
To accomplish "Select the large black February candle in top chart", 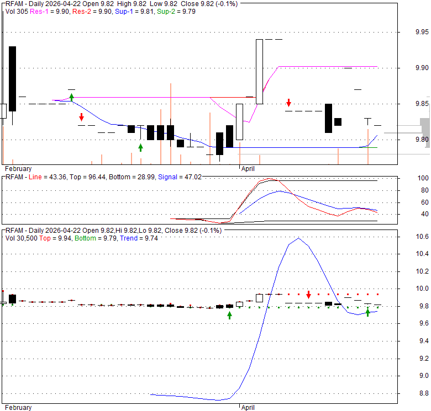I will [x=12, y=79].
